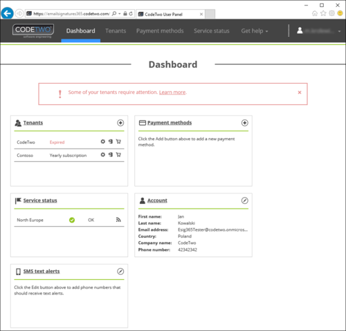
Task: Click the green OK status checkmark
Action: pos(72,220)
